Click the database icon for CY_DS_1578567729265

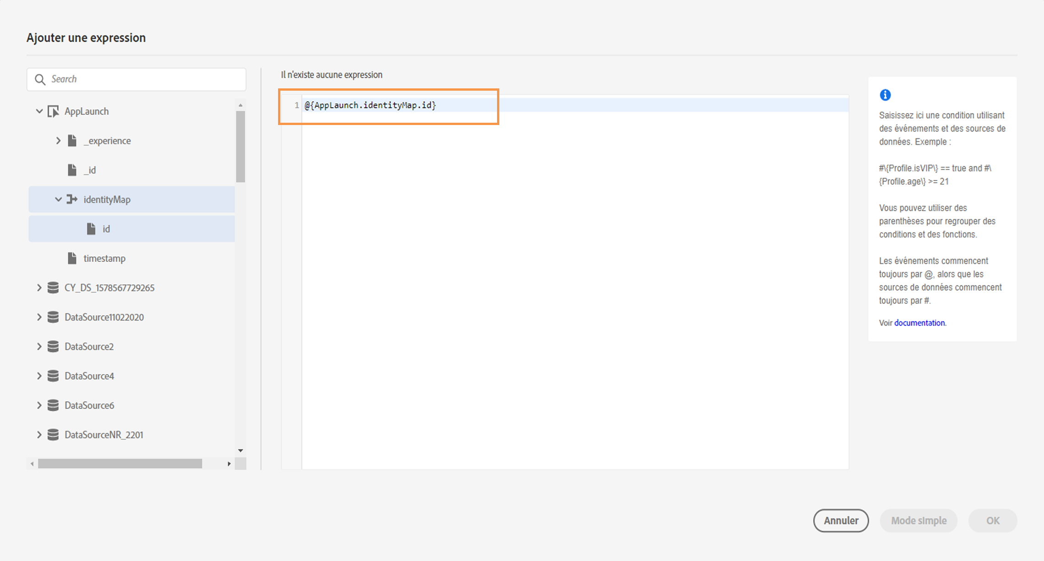point(53,288)
